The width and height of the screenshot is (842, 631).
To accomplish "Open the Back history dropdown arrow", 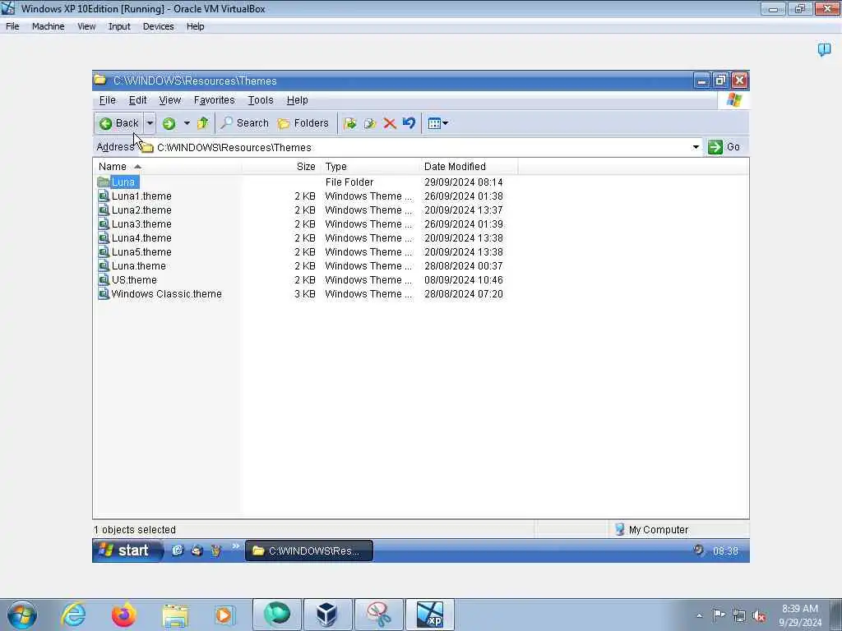I will tap(150, 123).
